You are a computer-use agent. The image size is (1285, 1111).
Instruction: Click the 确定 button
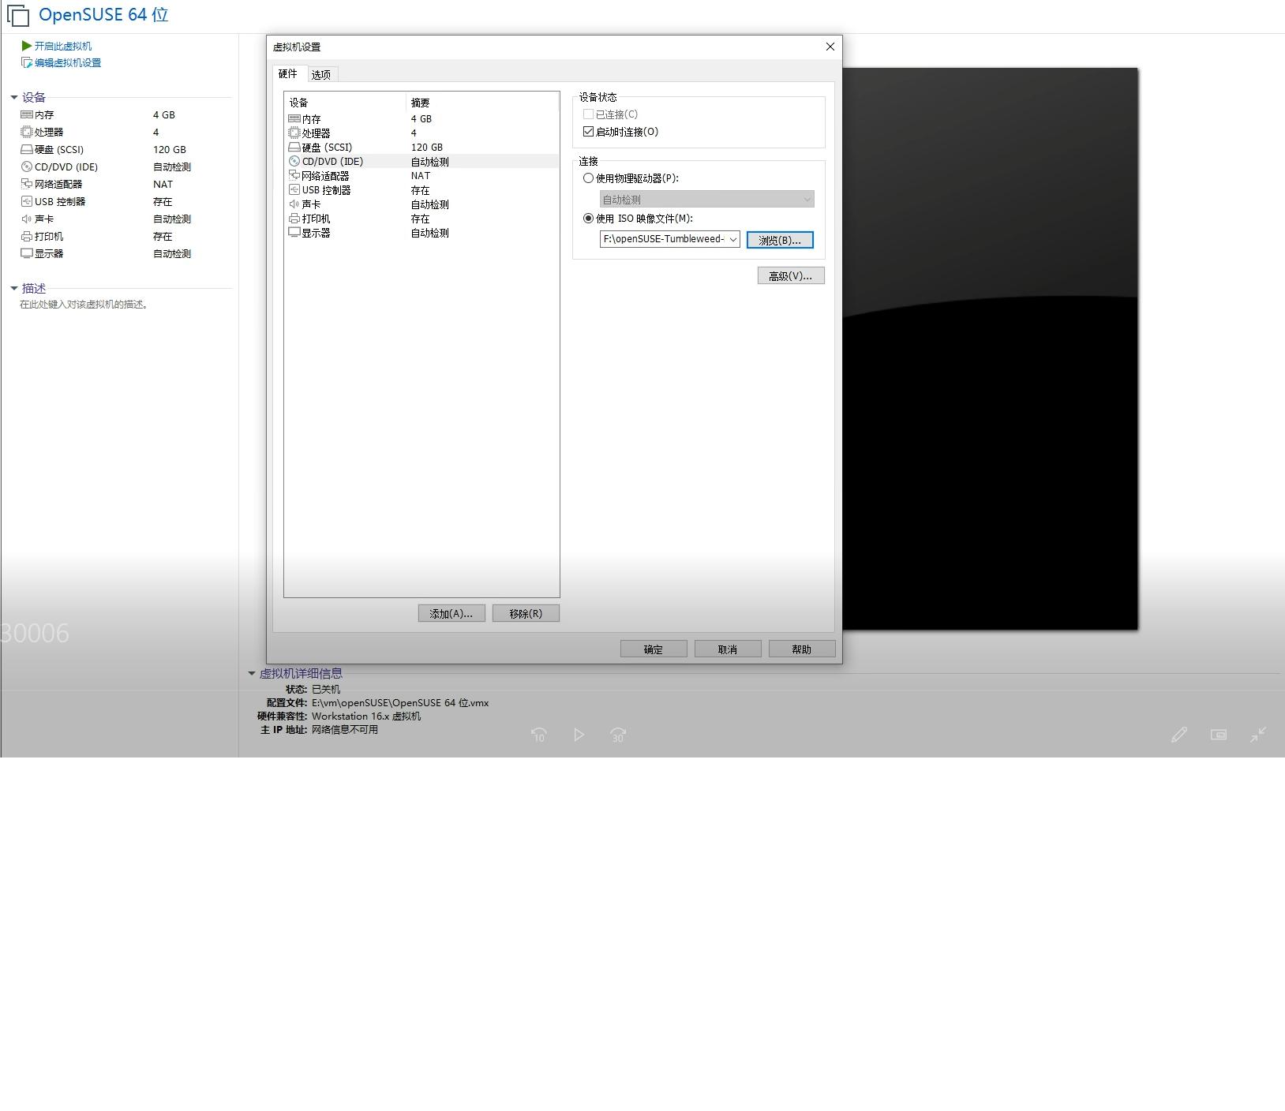coord(654,649)
